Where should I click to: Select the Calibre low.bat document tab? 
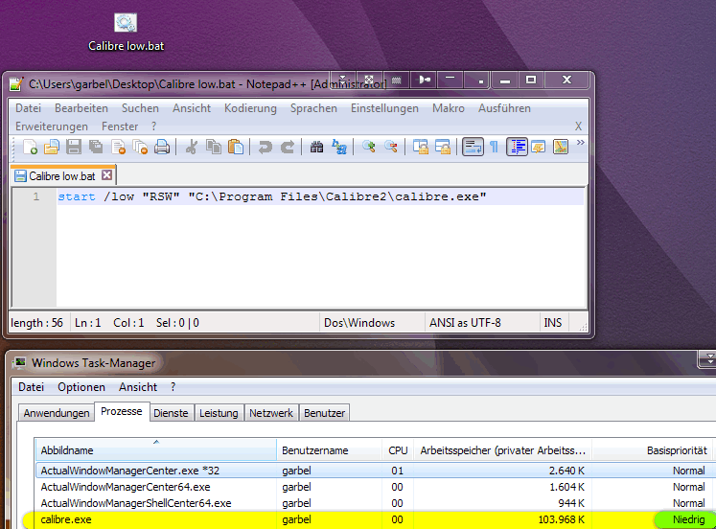(x=62, y=176)
